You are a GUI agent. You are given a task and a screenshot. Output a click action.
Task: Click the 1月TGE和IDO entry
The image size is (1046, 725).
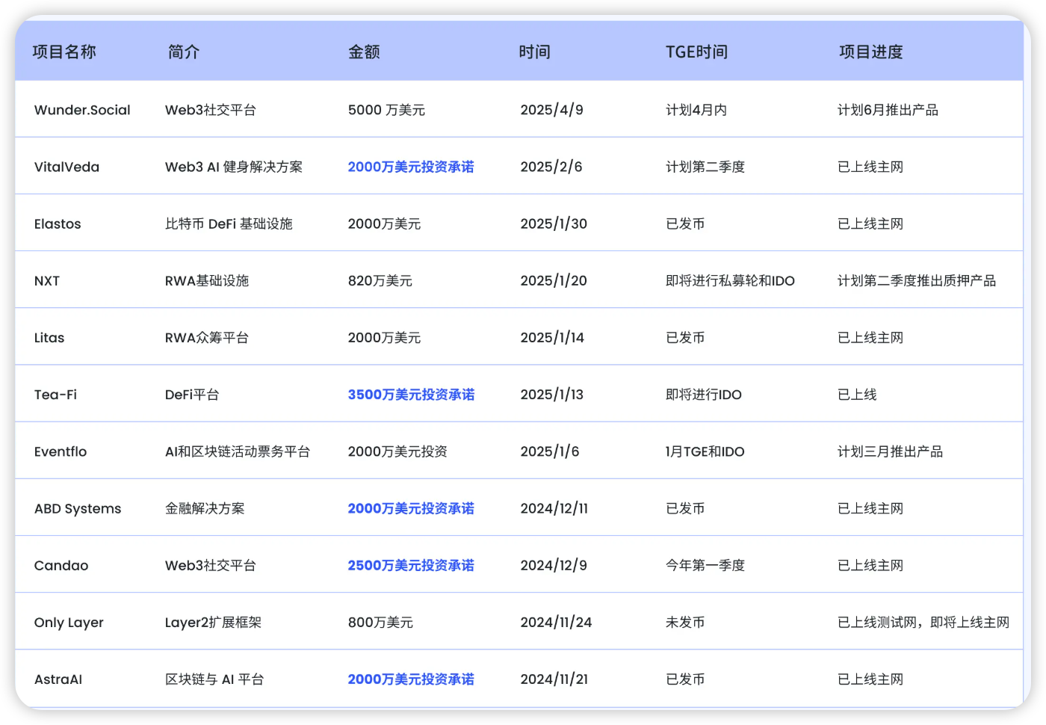point(705,451)
